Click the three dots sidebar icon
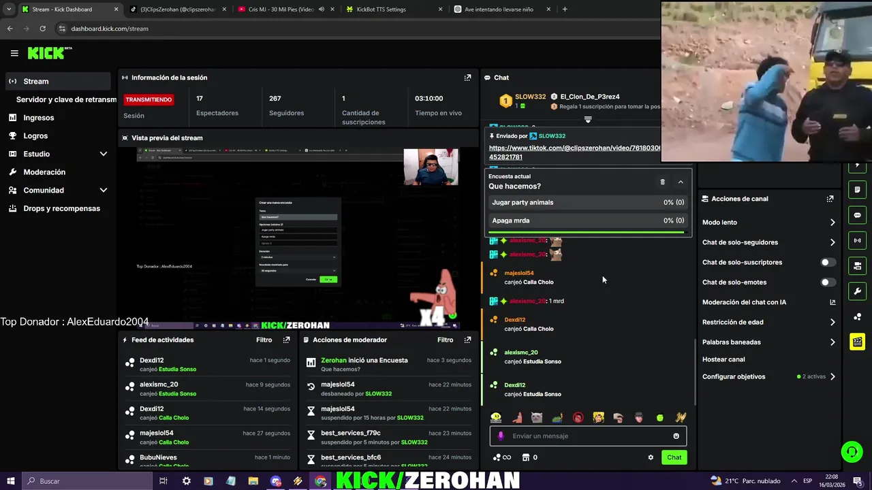Image resolution: width=872 pixels, height=490 pixels. click(857, 316)
